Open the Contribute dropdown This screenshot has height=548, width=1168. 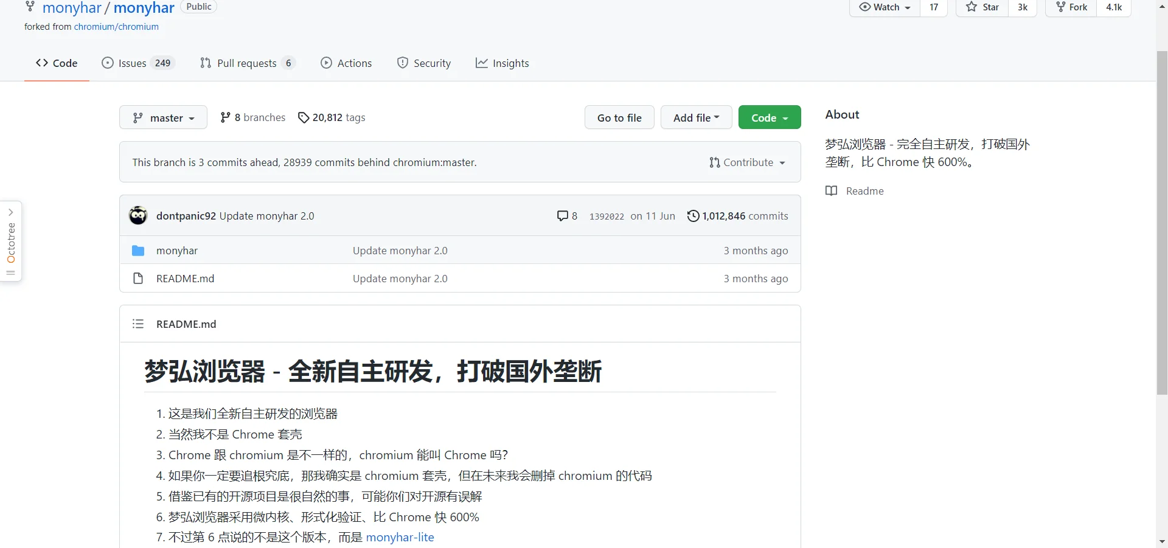pyautogui.click(x=747, y=162)
